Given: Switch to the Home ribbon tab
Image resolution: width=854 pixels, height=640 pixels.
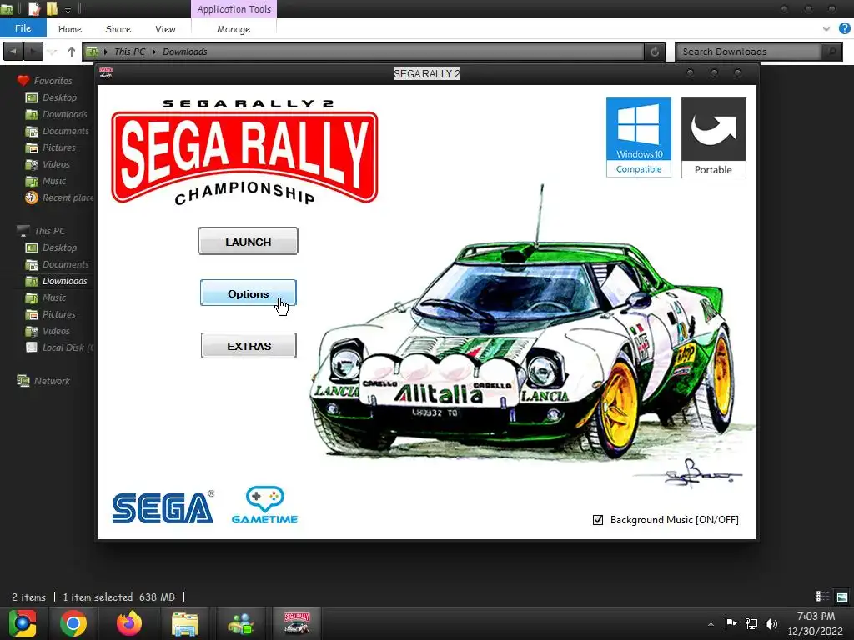Looking at the screenshot, I should 70,29.
